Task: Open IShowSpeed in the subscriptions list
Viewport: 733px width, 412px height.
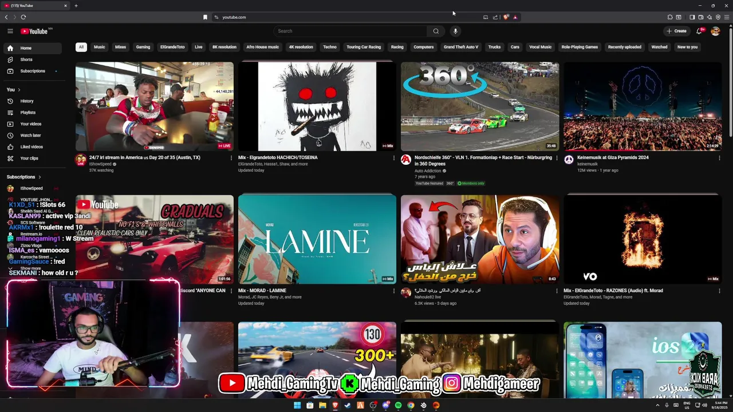Action: click(31, 188)
